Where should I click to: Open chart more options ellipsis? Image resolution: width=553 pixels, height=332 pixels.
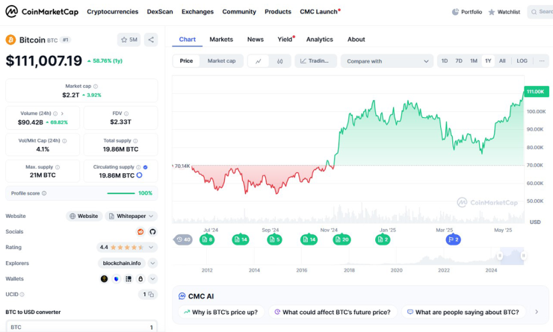point(542,61)
